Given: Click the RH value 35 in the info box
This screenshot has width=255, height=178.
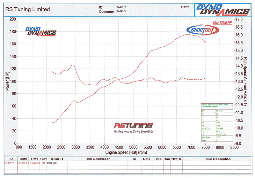Looking at the screenshot, I should click(217, 114).
